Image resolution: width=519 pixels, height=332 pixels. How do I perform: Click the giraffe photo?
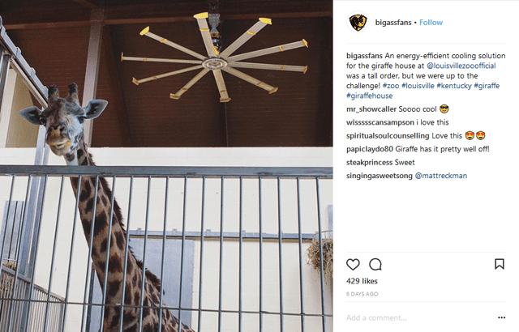click(166, 166)
